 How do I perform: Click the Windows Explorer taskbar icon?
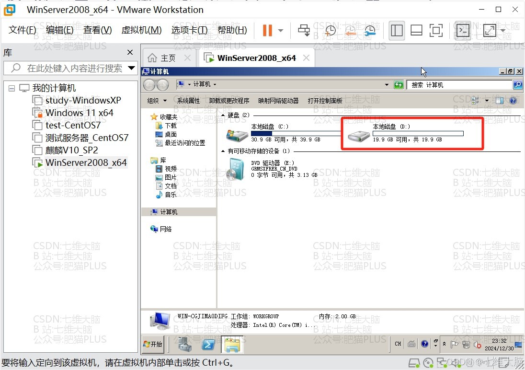[232, 344]
